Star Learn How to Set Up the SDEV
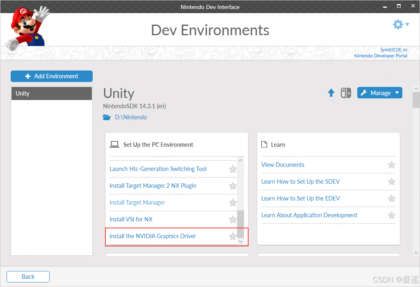Viewport: 420px width, 287px height. click(392, 182)
